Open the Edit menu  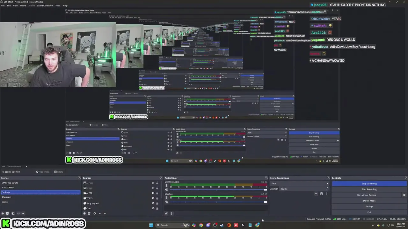click(x=9, y=5)
